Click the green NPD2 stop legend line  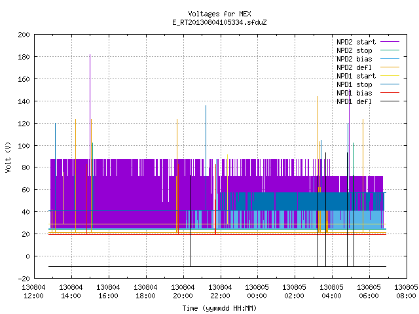tap(390, 50)
